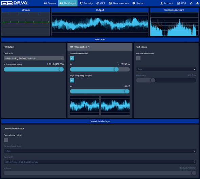Image resolution: width=200 pixels, height=179 pixels.
Task: Adjust the Volume (MPX level) slider
Action: [34, 69]
